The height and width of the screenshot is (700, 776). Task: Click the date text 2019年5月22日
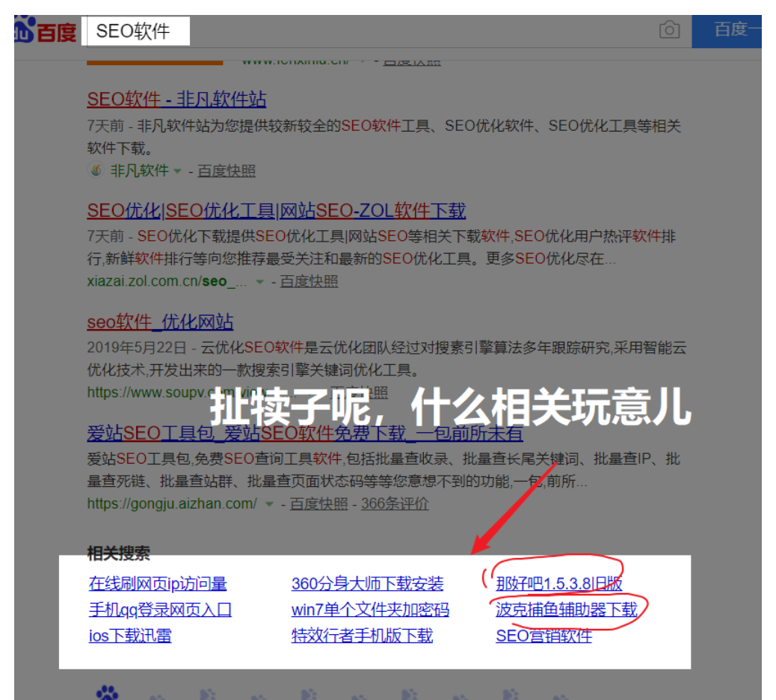137,348
